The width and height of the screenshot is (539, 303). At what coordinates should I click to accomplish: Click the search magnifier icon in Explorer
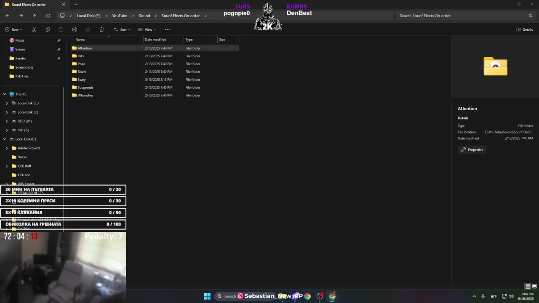531,16
